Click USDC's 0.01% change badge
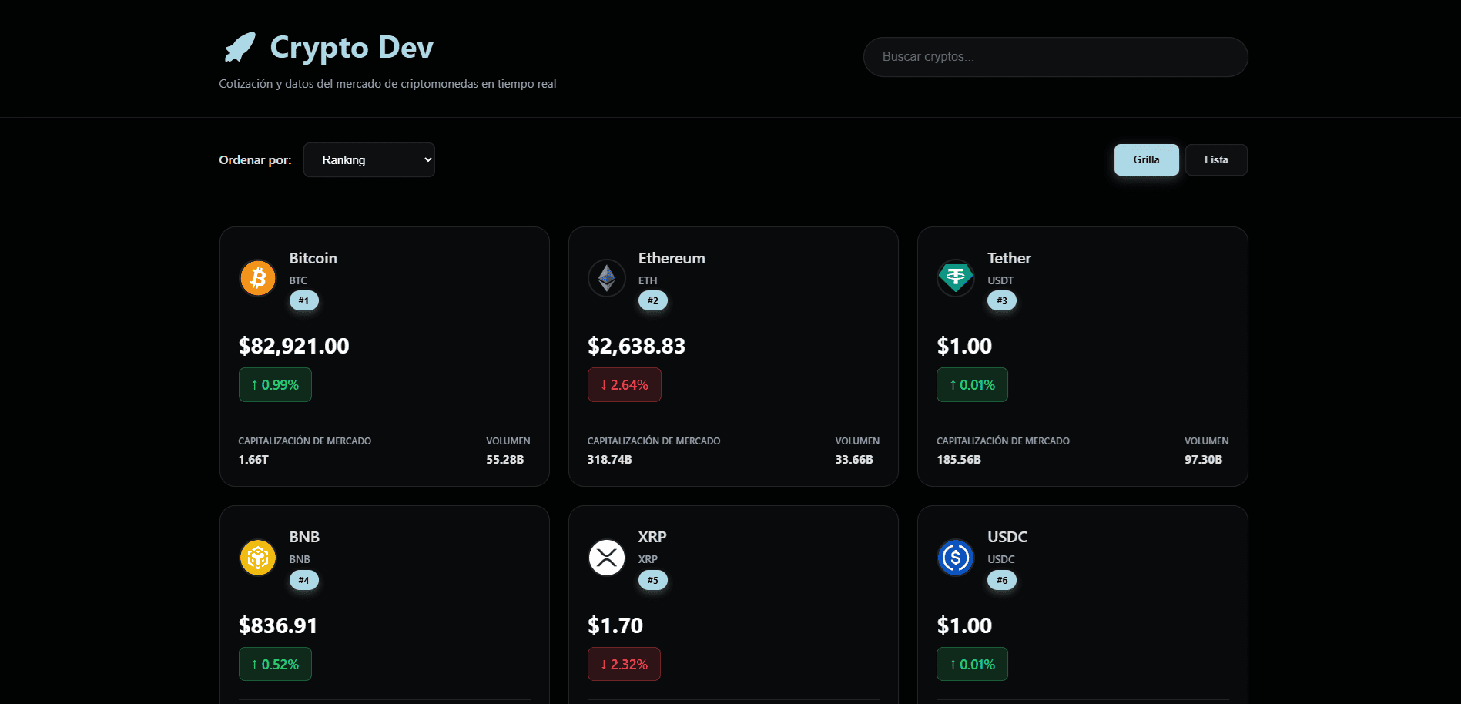1461x704 pixels. tap(972, 664)
